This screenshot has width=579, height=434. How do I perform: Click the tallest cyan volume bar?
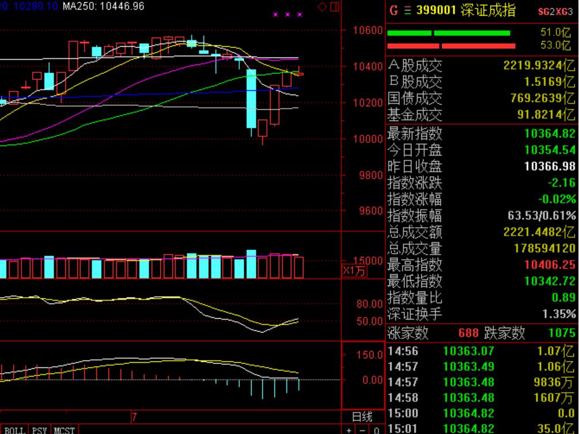click(x=251, y=264)
